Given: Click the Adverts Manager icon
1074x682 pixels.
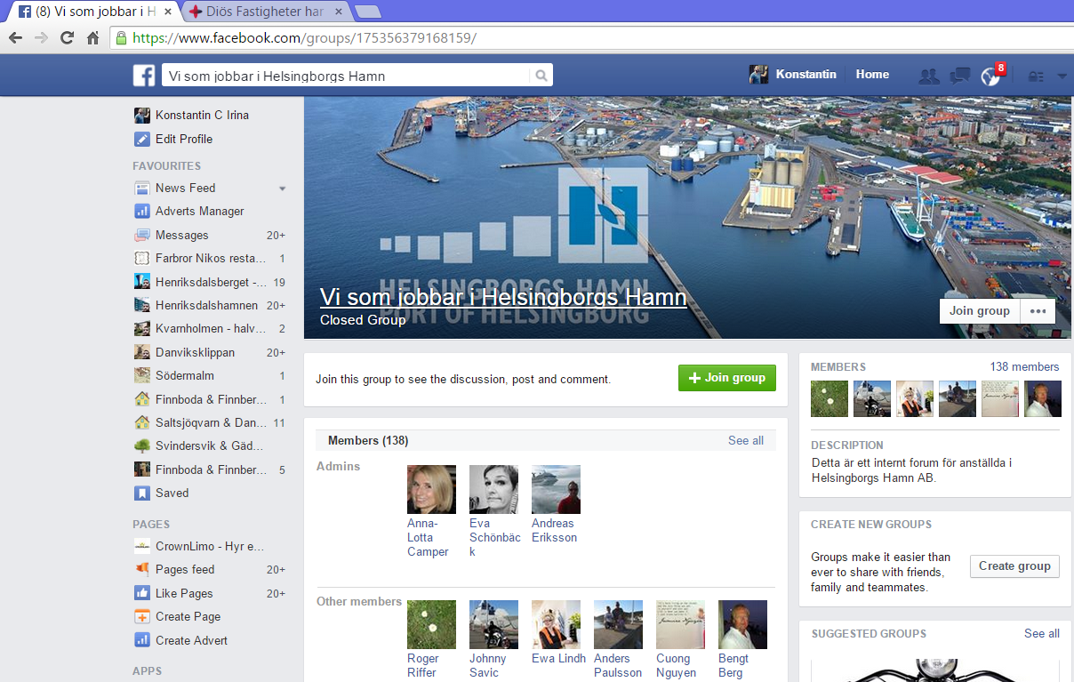Looking at the screenshot, I should (x=141, y=211).
